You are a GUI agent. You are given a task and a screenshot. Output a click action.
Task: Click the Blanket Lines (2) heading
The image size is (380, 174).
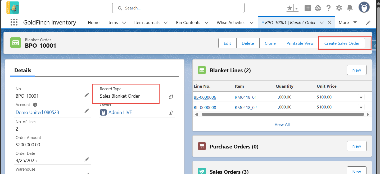coord(230,70)
